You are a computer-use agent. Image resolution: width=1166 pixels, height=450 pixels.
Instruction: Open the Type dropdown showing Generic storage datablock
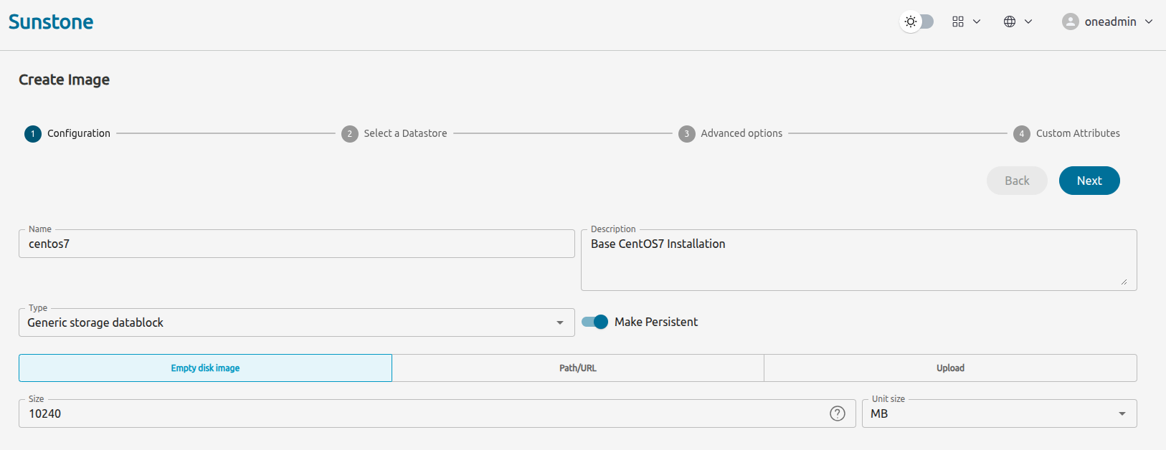(x=297, y=322)
